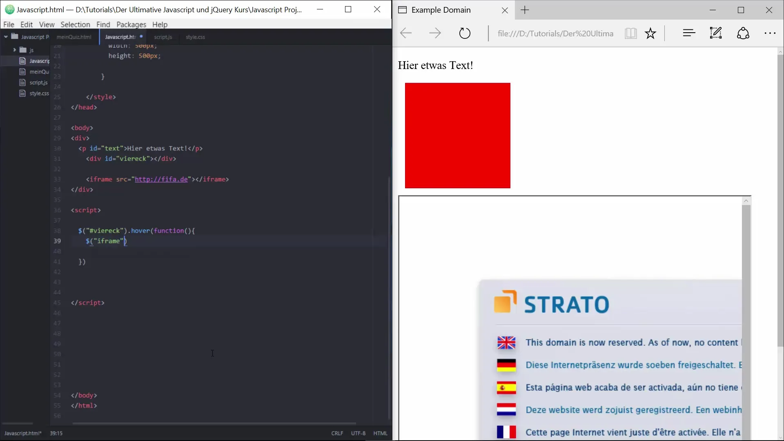Switch to the script.js tab
The width and height of the screenshot is (784, 441).
coord(163,37)
